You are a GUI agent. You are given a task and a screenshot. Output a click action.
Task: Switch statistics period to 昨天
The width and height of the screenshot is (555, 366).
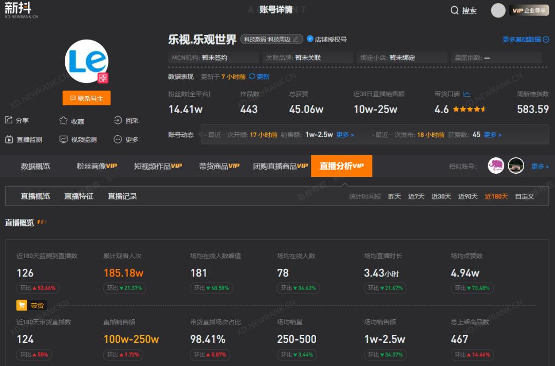pos(394,196)
